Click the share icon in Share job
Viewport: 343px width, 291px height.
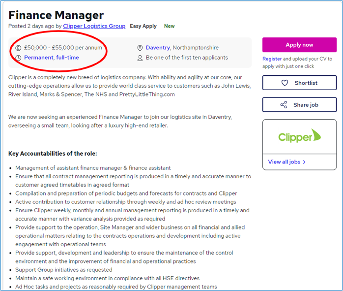coord(284,105)
